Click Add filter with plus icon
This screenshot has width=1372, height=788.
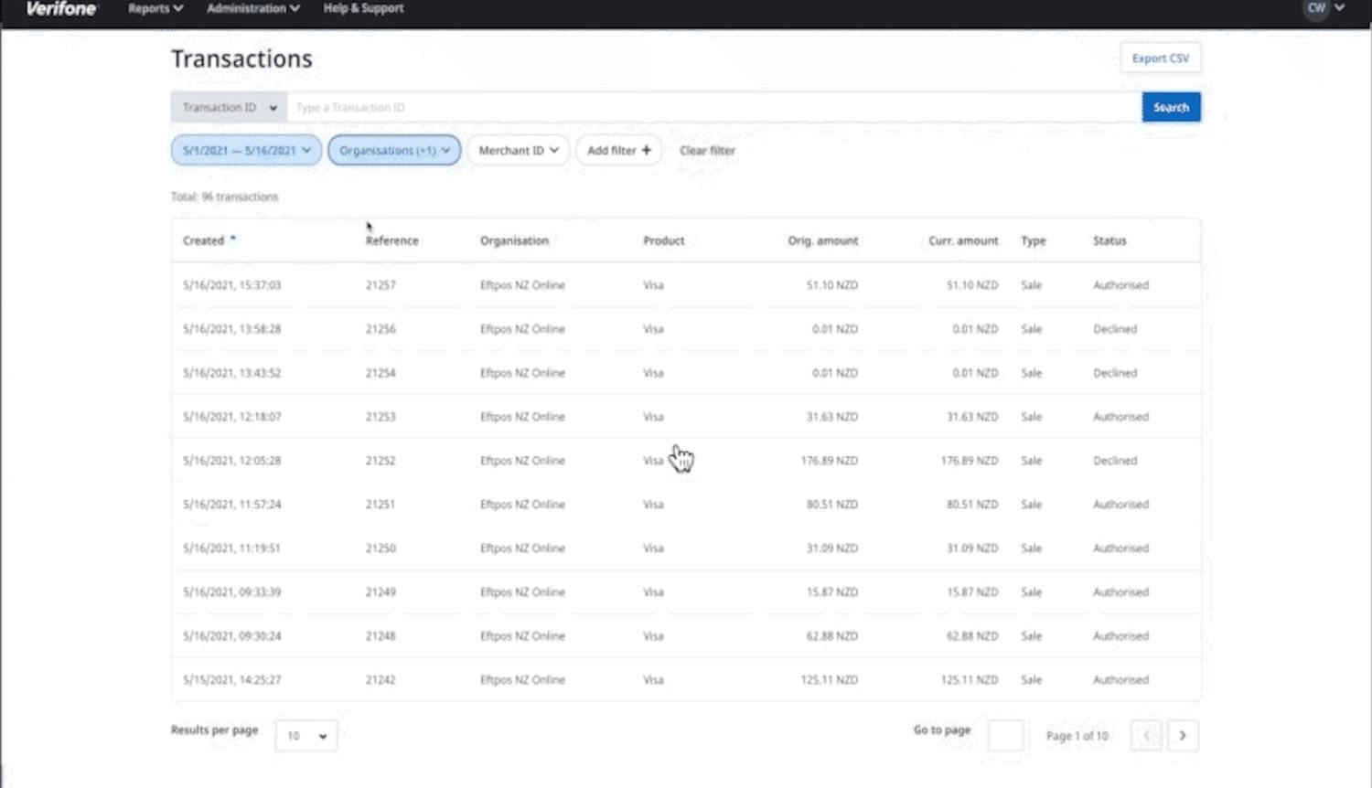point(619,150)
